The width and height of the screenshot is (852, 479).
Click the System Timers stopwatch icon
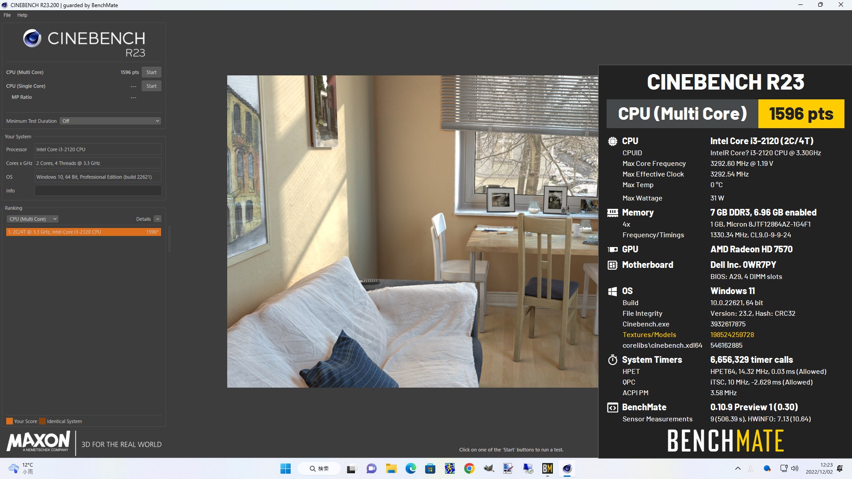click(x=612, y=360)
